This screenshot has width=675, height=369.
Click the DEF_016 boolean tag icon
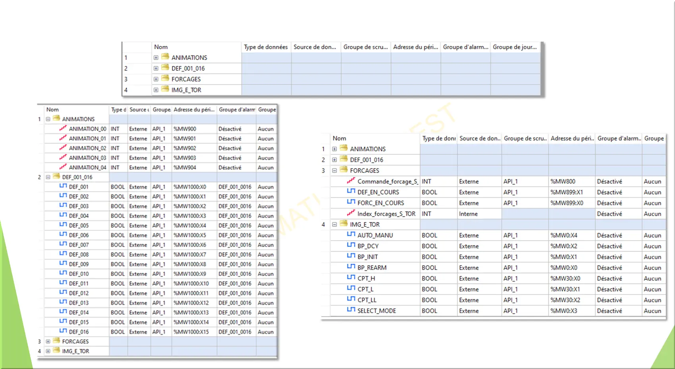[x=63, y=331]
